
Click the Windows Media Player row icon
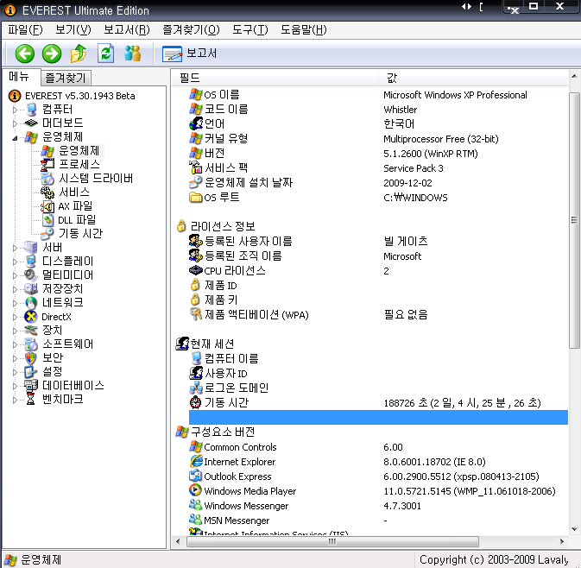pos(195,490)
